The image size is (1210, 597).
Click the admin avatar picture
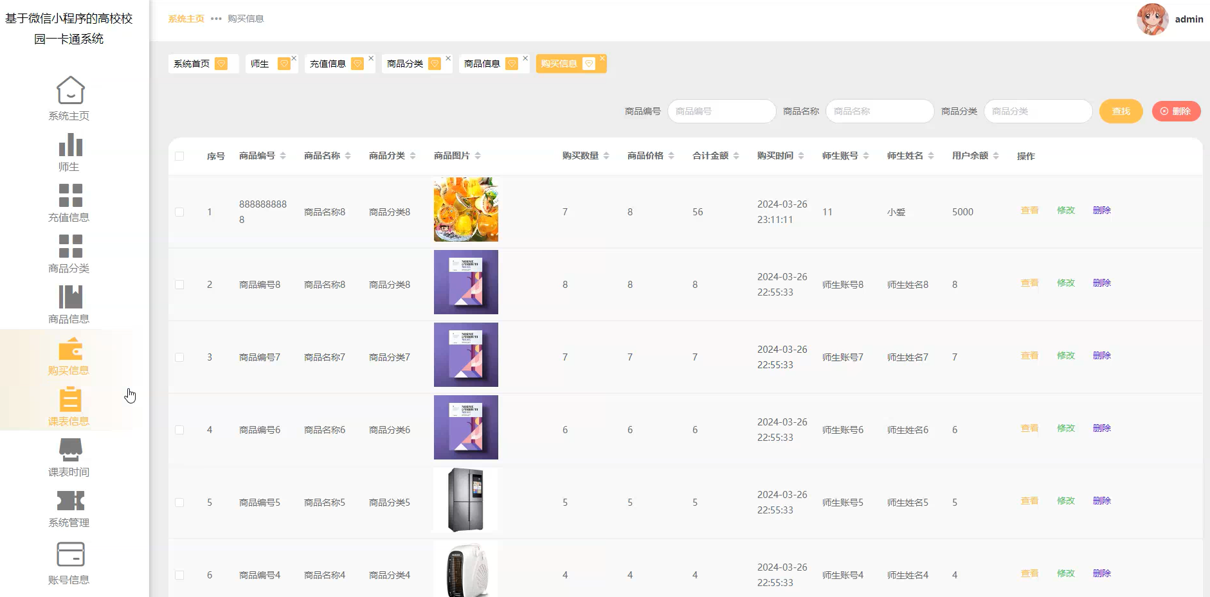1152,19
